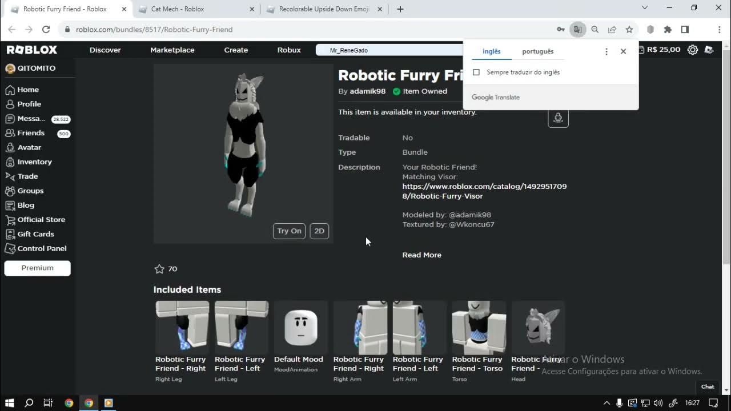Check Sempre traduzir do inglês
The image size is (731, 411).
point(476,72)
